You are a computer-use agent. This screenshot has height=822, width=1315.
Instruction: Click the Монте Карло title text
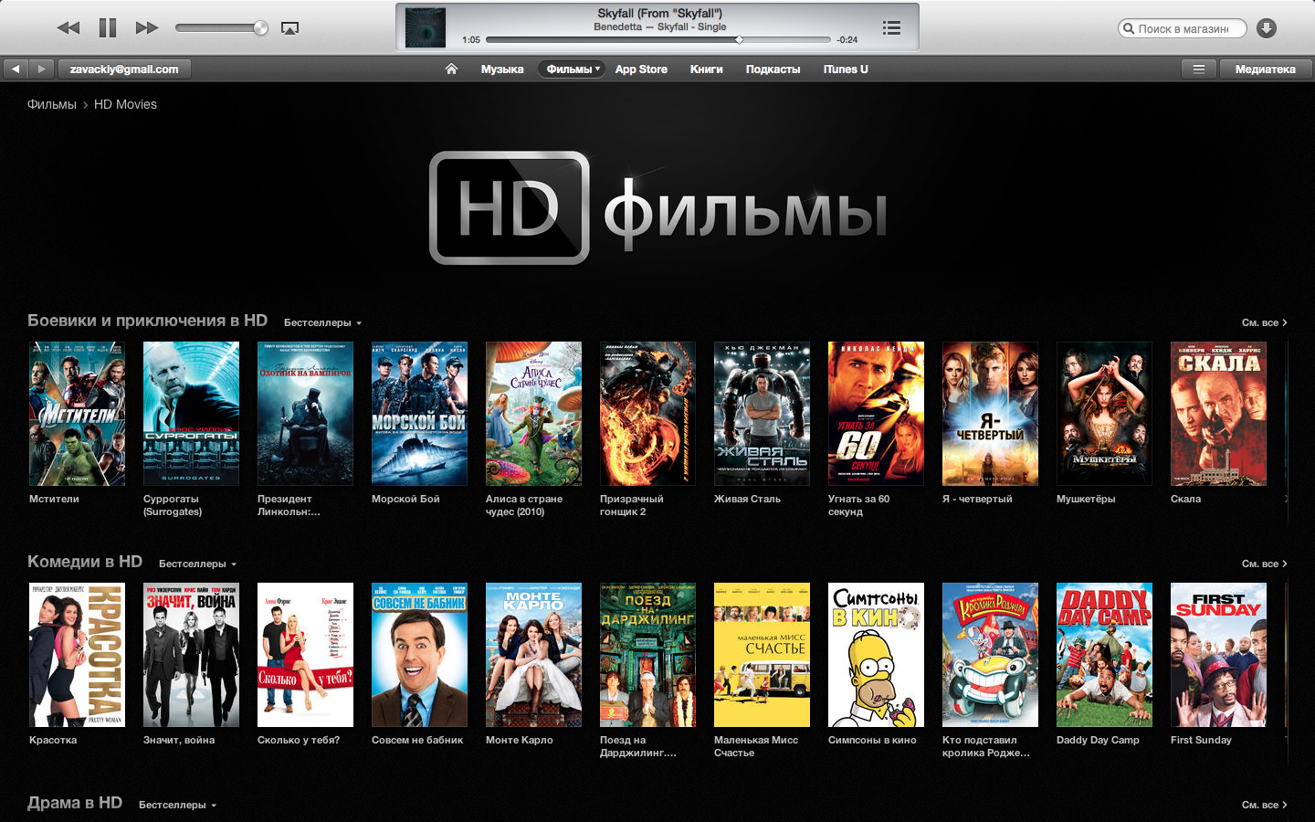point(520,740)
